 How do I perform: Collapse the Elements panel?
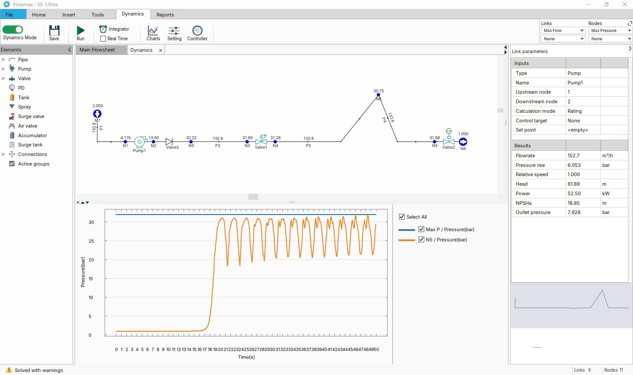(x=69, y=49)
